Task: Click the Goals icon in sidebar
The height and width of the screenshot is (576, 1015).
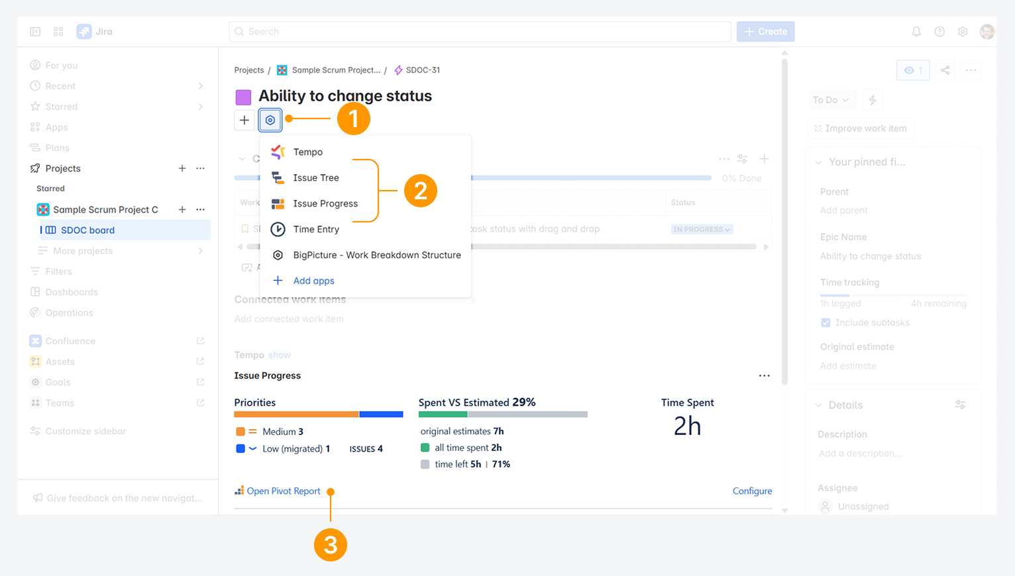Action: [x=35, y=382]
